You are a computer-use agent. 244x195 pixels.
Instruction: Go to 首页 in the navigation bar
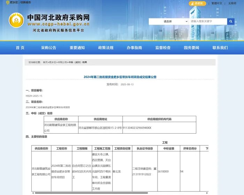(20, 48)
